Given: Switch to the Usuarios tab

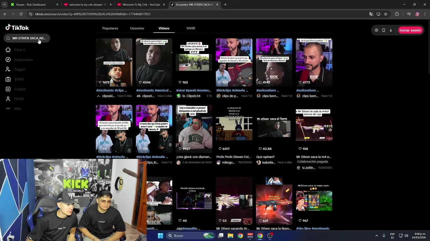Looking at the screenshot, I should pos(137,28).
